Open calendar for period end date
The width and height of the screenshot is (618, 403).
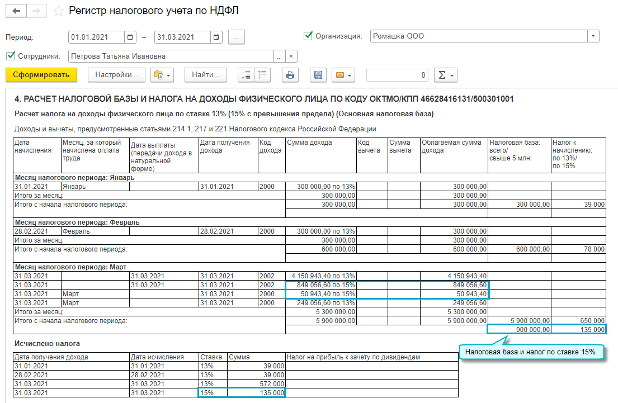(216, 37)
